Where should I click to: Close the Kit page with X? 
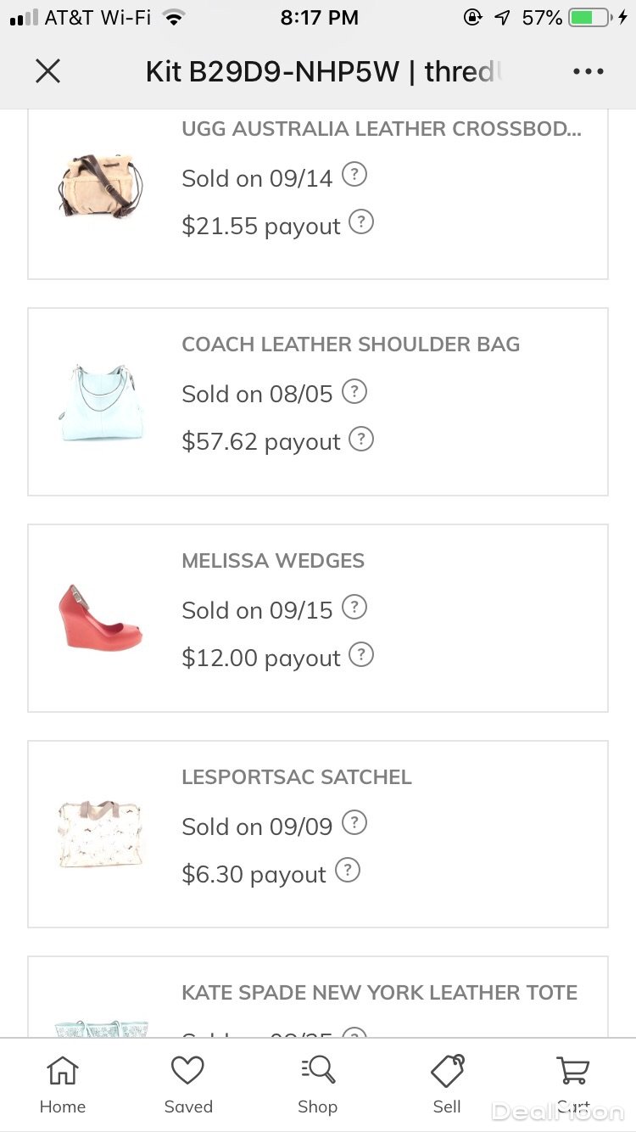[x=48, y=71]
